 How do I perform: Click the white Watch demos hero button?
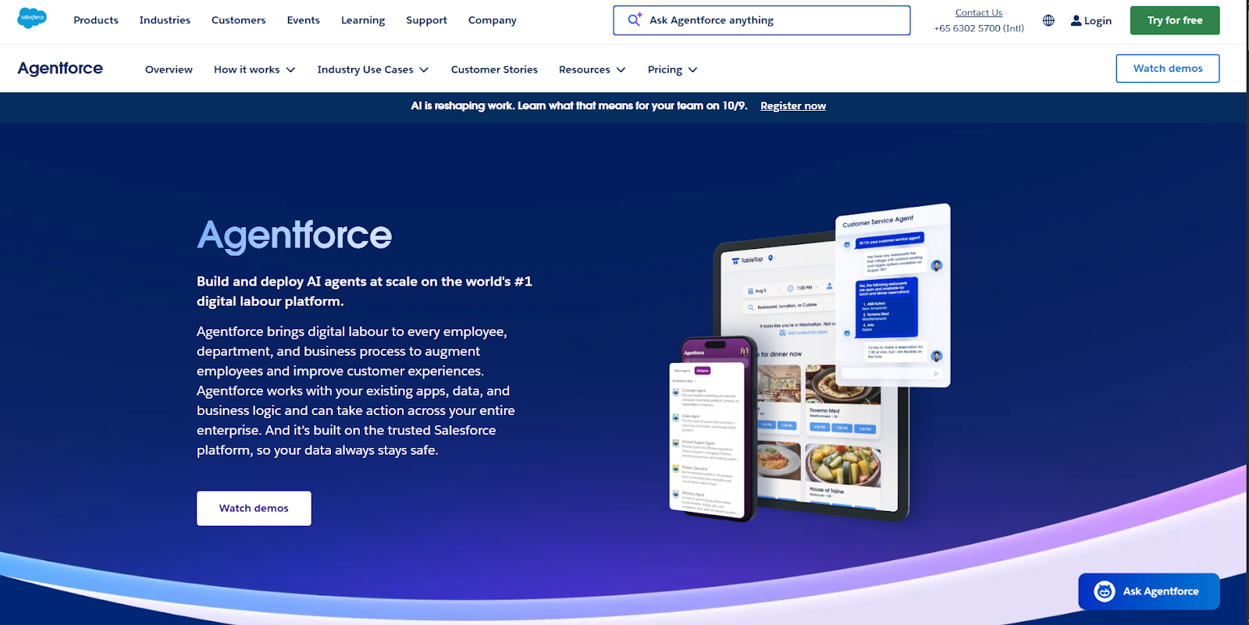(254, 508)
